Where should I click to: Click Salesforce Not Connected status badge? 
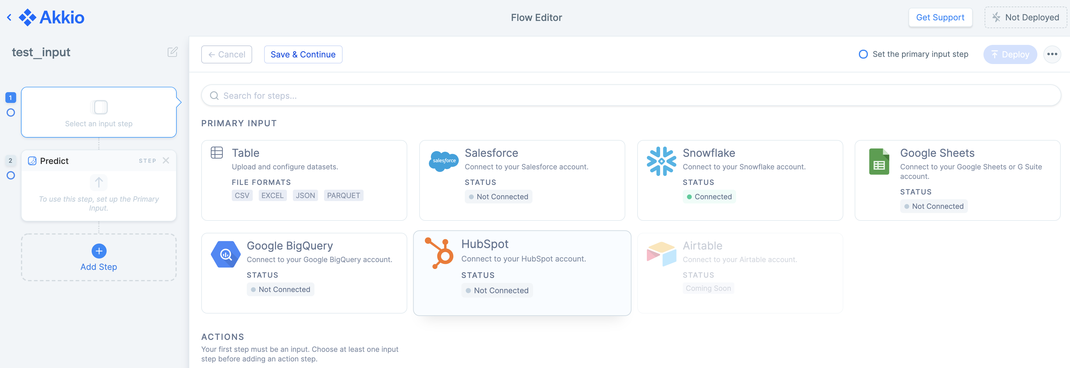pyautogui.click(x=498, y=197)
